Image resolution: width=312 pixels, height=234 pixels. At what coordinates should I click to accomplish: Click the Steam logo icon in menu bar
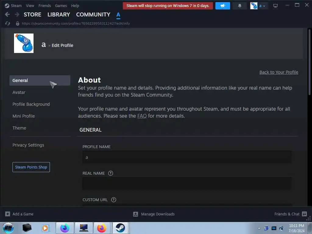tap(7, 6)
